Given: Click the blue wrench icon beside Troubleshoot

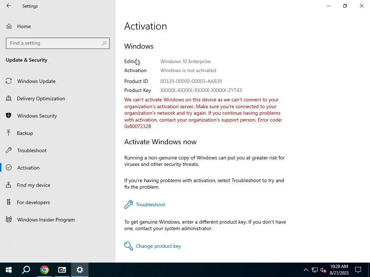Looking at the screenshot, I should [x=129, y=205].
